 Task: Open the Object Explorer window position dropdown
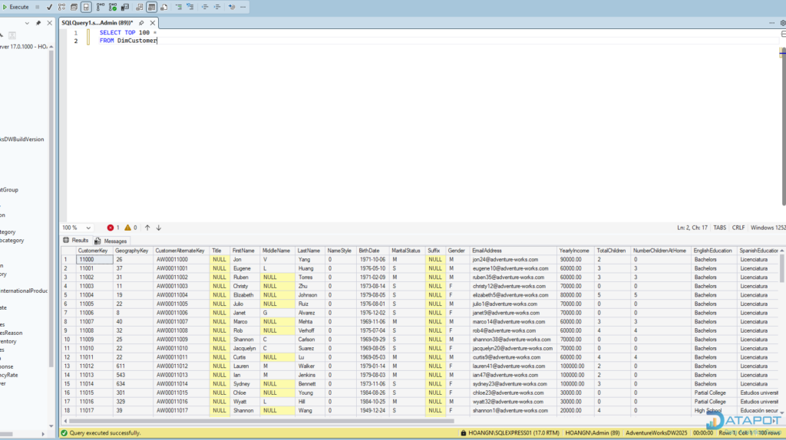pyautogui.click(x=27, y=23)
